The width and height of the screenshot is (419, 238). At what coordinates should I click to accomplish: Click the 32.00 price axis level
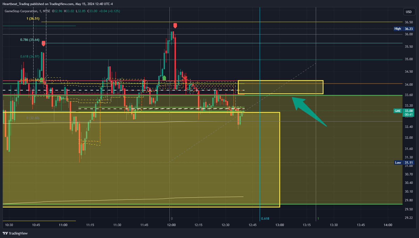[409, 138]
